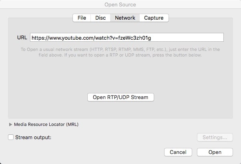Cancel the Open Source dialog

178,152
